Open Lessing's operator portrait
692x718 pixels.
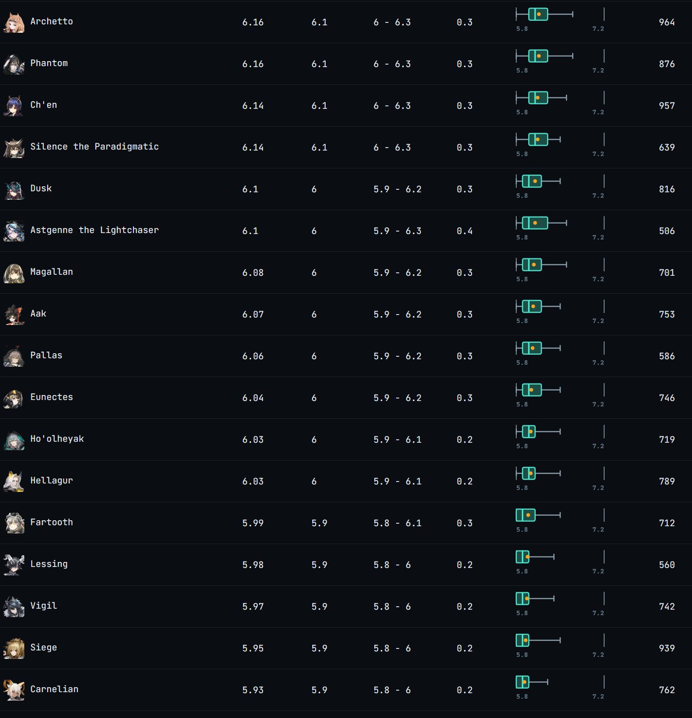click(14, 565)
